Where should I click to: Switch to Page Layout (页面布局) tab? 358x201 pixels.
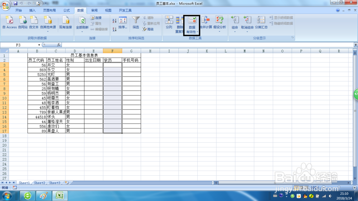pos(49,10)
